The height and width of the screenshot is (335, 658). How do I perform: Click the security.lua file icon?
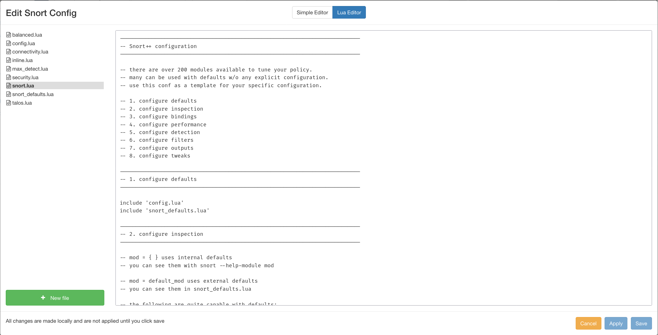[x=9, y=77]
